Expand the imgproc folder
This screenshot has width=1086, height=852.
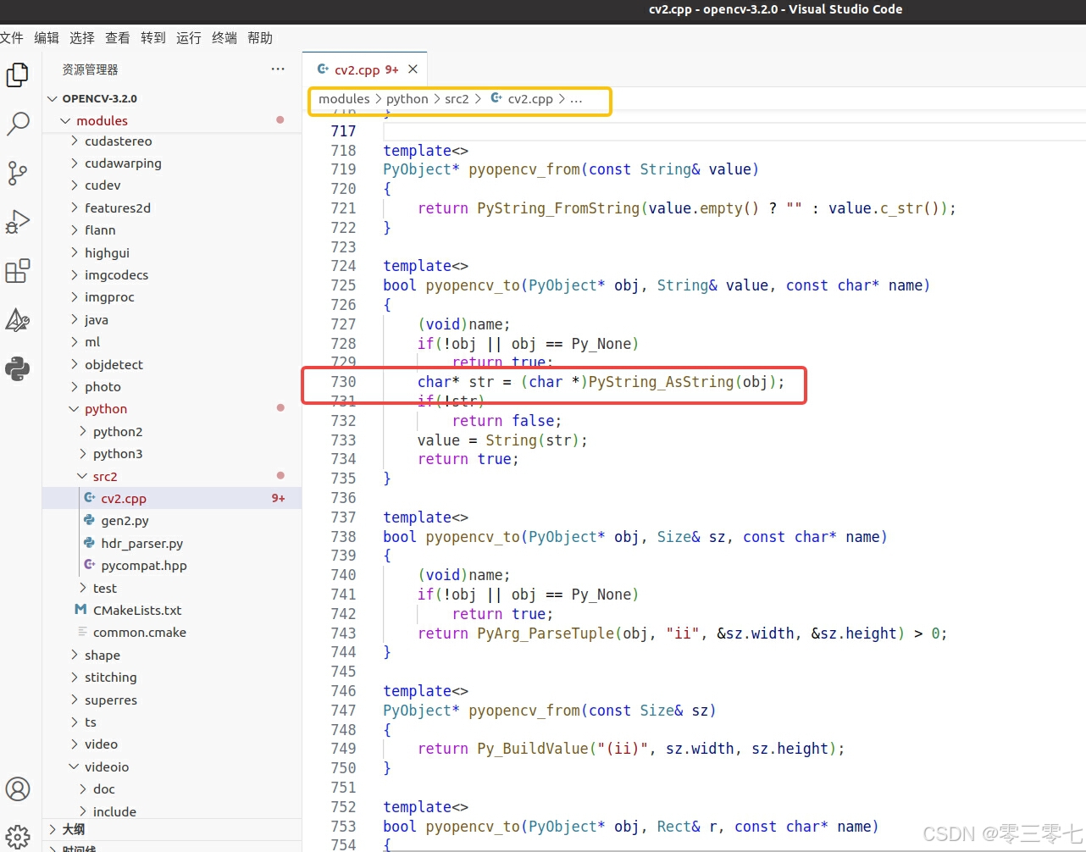pyautogui.click(x=172, y=297)
